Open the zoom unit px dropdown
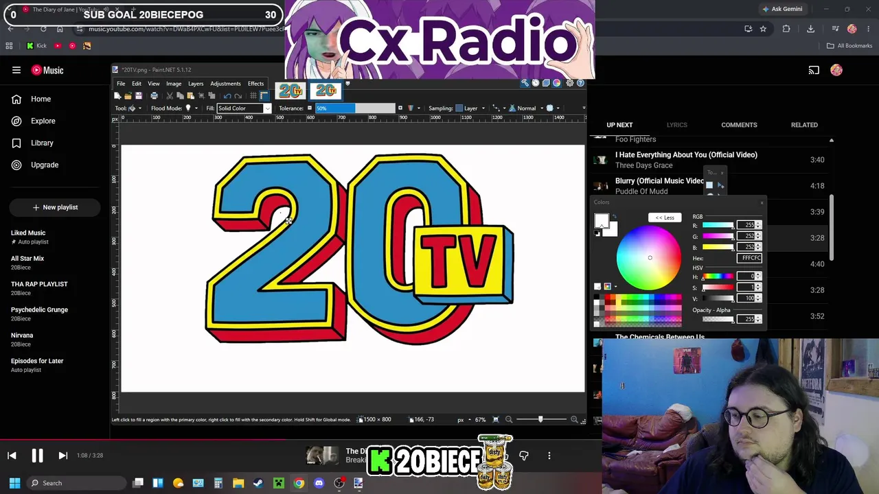This screenshot has width=879, height=494. (464, 420)
